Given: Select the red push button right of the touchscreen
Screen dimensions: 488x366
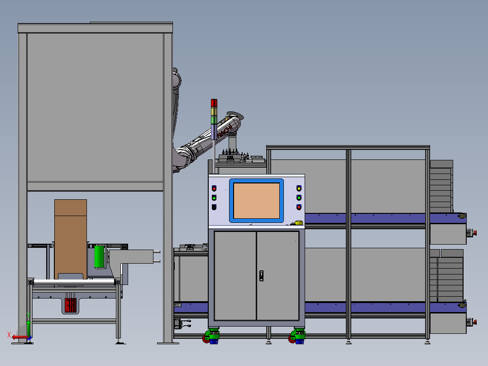Looking at the screenshot, I should [x=299, y=207].
